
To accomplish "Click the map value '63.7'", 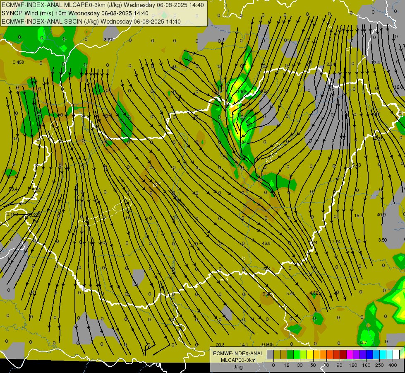I will coord(363,342).
